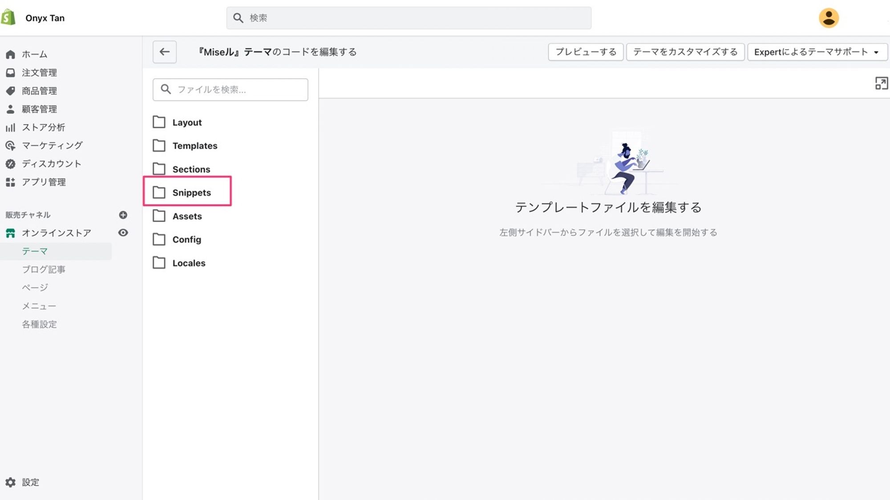Click the Config folder icon
This screenshot has height=500, width=890.
(159, 239)
